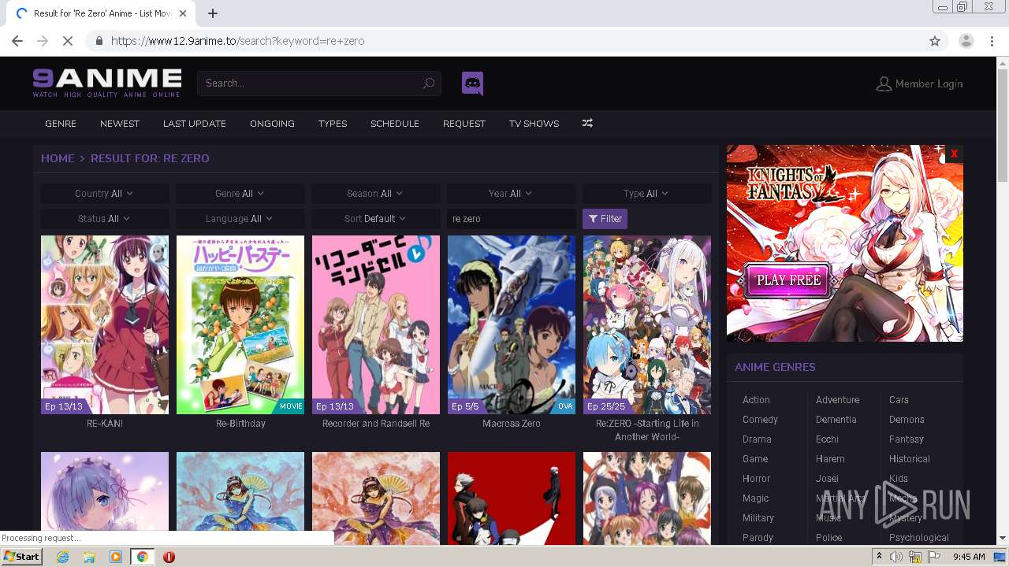Show hidden system tray icons
1009x567 pixels.
880,557
